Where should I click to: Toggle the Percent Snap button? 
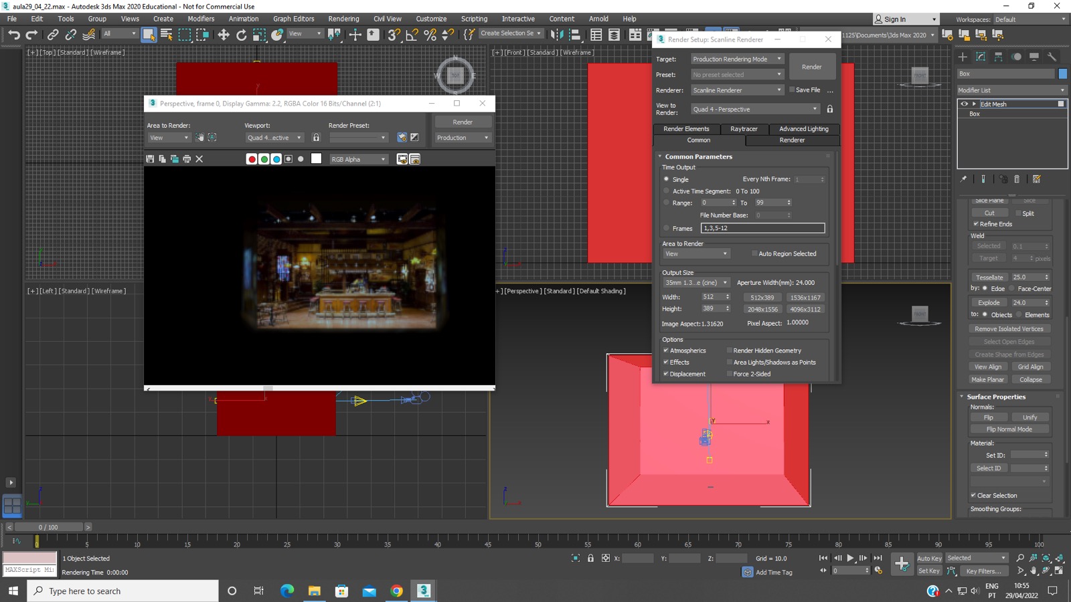tap(430, 34)
